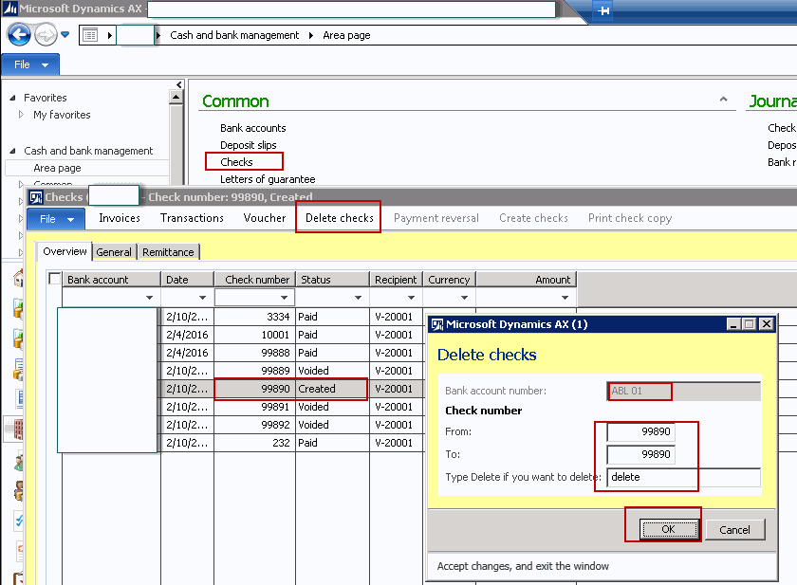This screenshot has height=585, width=797.
Task: Click the Type Delete confirmation field
Action: [x=684, y=477]
